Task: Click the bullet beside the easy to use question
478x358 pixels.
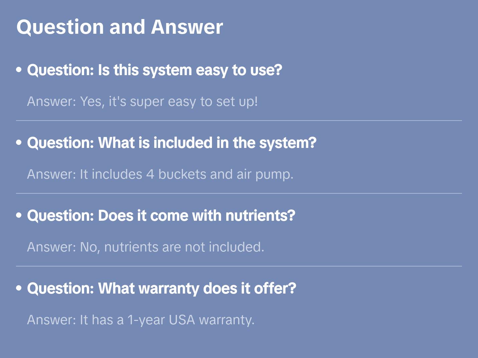Action: tap(19, 70)
